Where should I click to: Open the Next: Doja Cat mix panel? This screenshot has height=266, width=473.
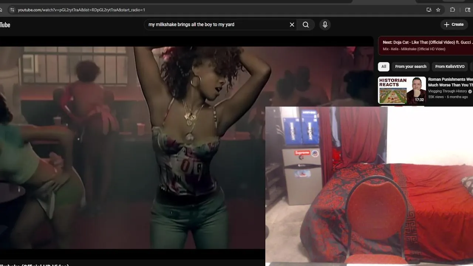tap(425, 45)
